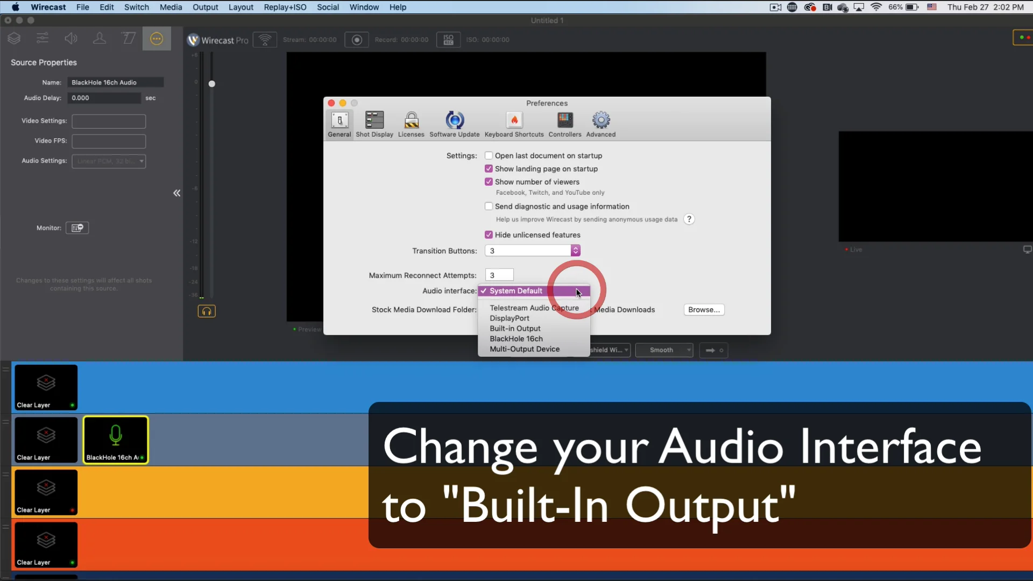Enable Send diagnostic and usage information
Image resolution: width=1033 pixels, height=581 pixels.
(489, 207)
